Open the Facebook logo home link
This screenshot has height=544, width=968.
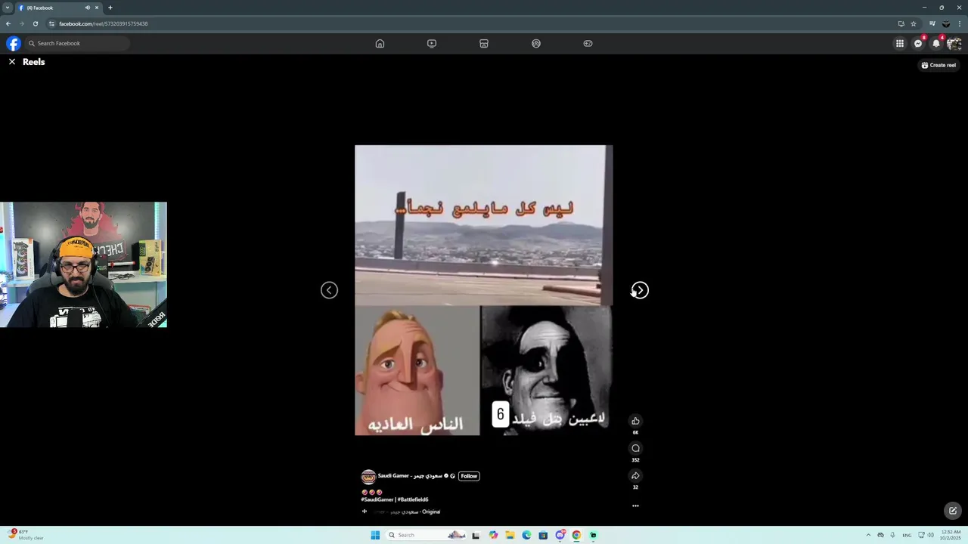click(14, 43)
